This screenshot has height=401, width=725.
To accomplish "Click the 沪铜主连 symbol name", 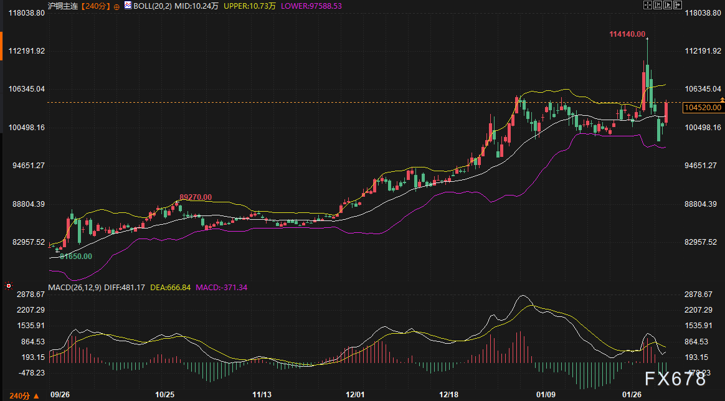I will tap(64, 6).
